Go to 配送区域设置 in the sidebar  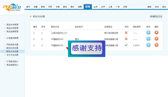[x=12, y=48]
